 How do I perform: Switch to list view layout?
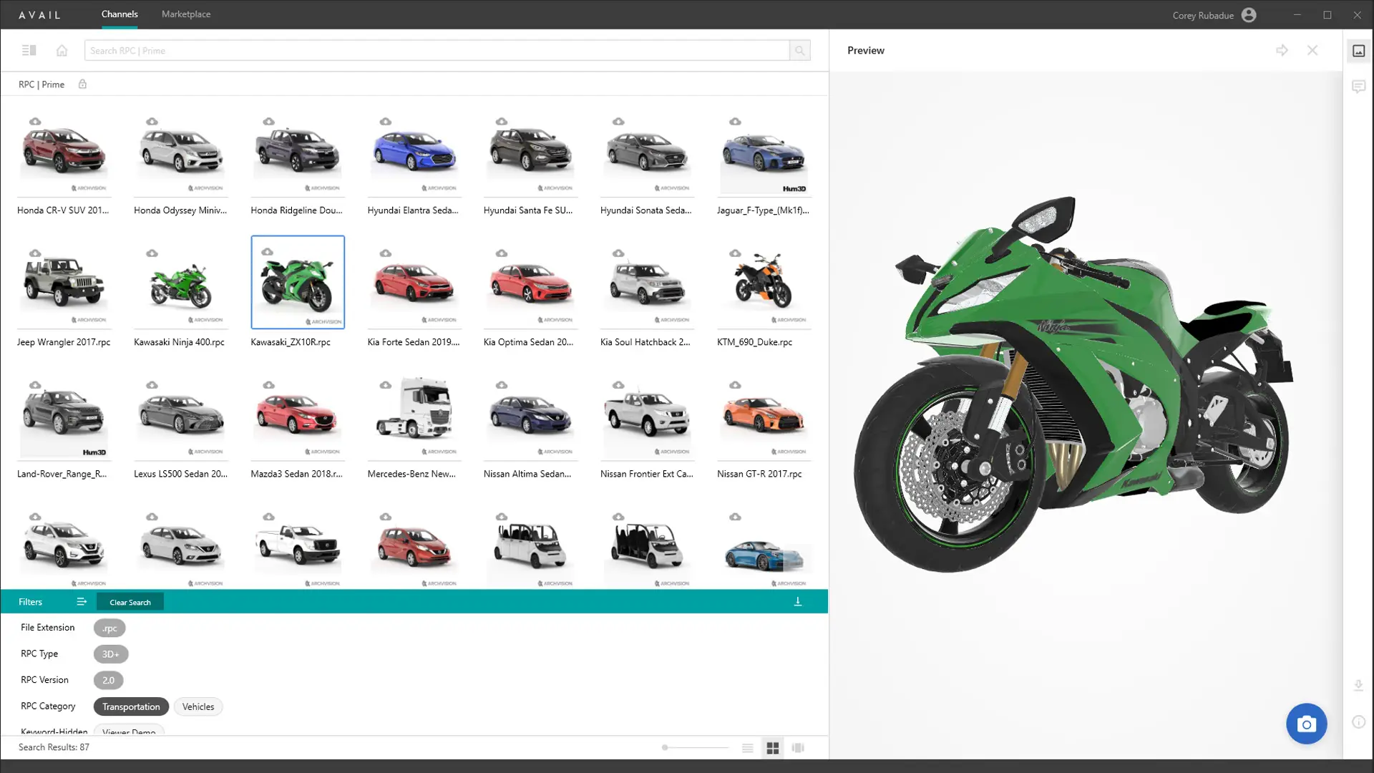(747, 748)
